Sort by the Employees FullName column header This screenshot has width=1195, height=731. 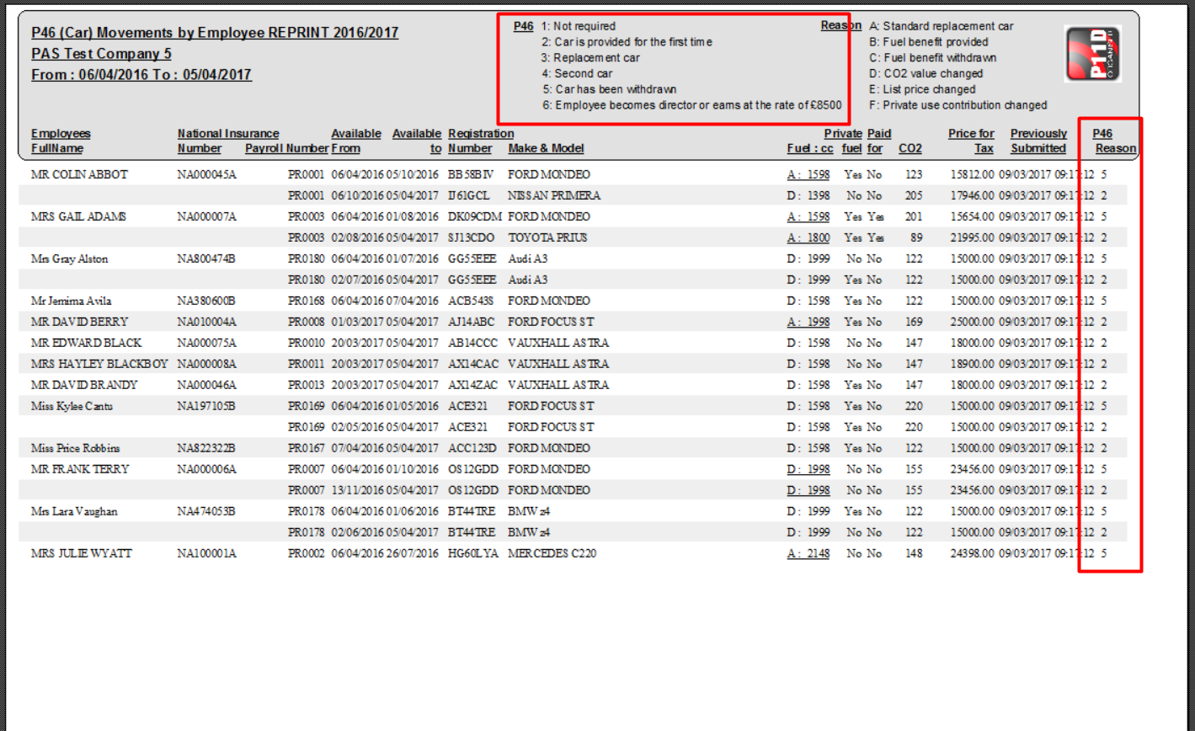click(x=61, y=141)
